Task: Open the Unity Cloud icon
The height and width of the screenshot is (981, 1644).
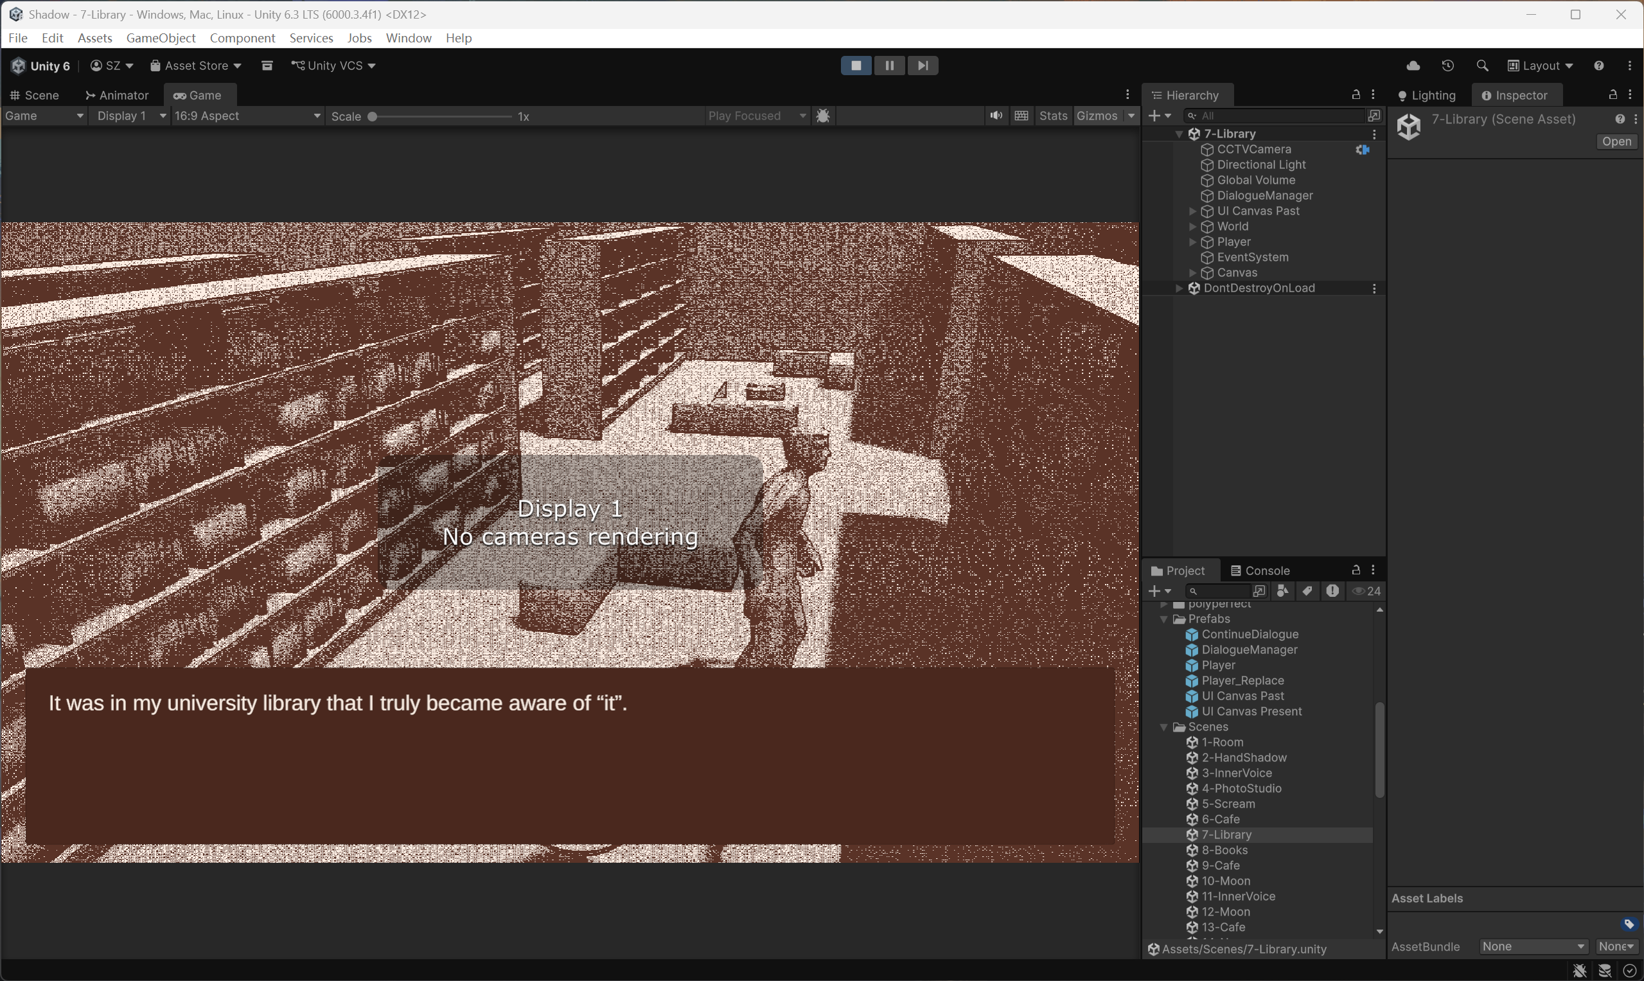Action: (x=1413, y=66)
